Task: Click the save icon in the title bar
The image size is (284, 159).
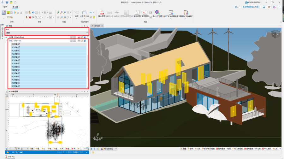Action: [x=7, y=2]
